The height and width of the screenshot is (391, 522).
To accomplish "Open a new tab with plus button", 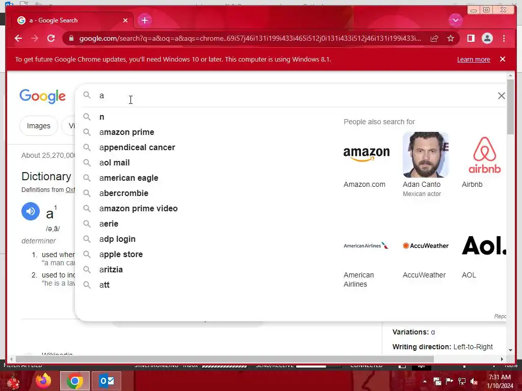I will [x=144, y=20].
